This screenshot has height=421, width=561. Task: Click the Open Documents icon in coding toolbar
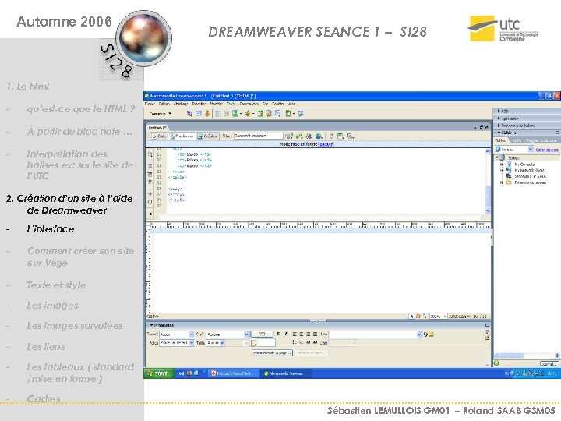coord(150,154)
